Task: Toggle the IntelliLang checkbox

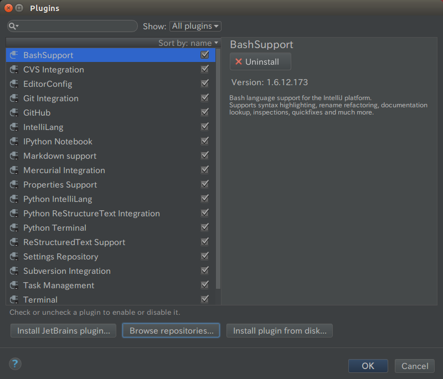Action: pyautogui.click(x=205, y=127)
